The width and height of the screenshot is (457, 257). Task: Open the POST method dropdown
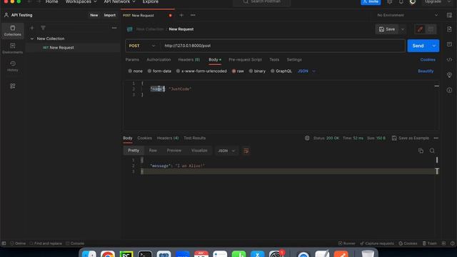click(x=142, y=46)
